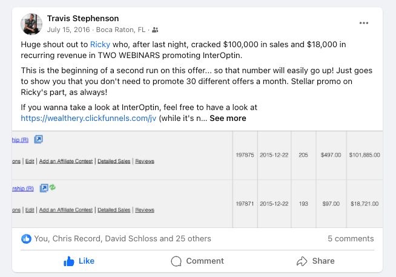The height and width of the screenshot is (277, 396).
Task: Expand the post text with See more
Action: pos(228,119)
